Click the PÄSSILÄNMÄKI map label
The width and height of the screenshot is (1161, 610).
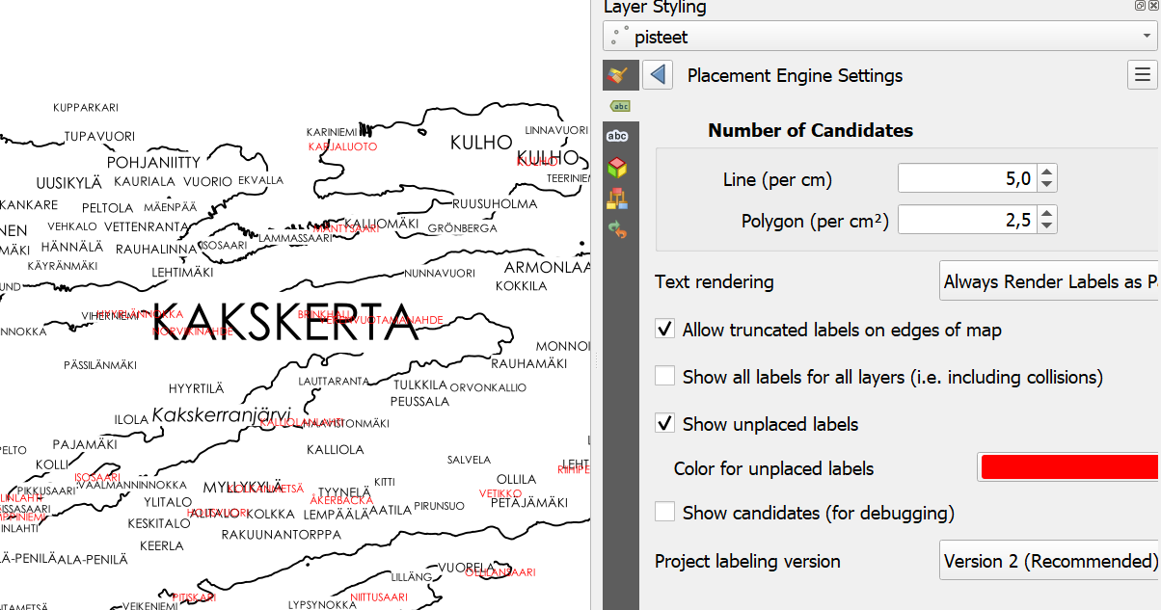100,365
